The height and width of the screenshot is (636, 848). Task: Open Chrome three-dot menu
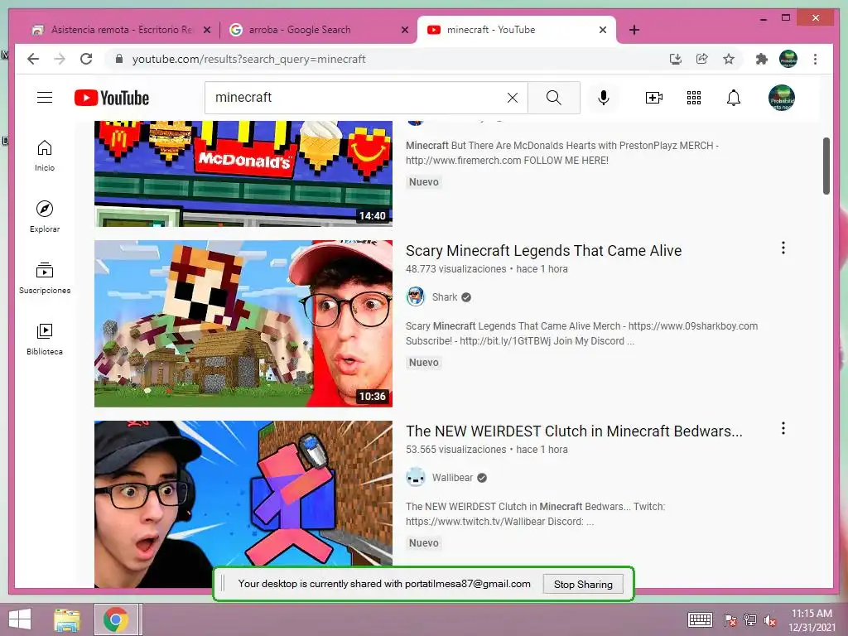coord(815,59)
